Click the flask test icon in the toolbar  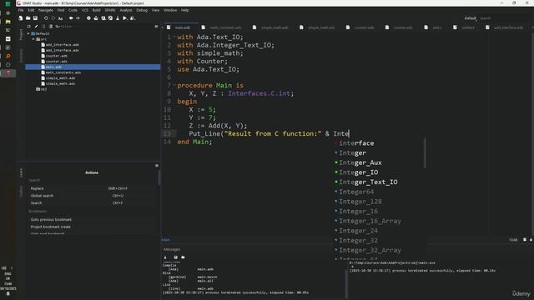(x=118, y=18)
